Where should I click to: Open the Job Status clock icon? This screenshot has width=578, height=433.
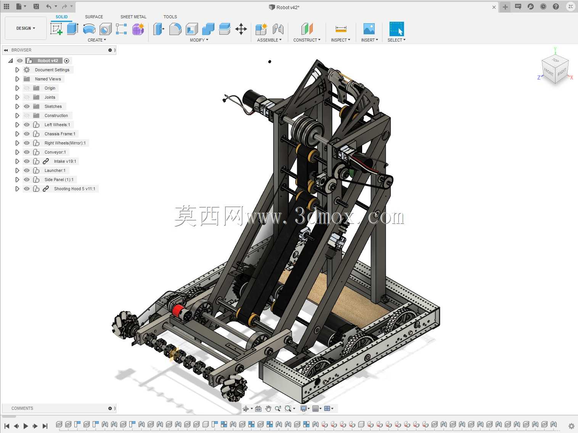coord(543,6)
